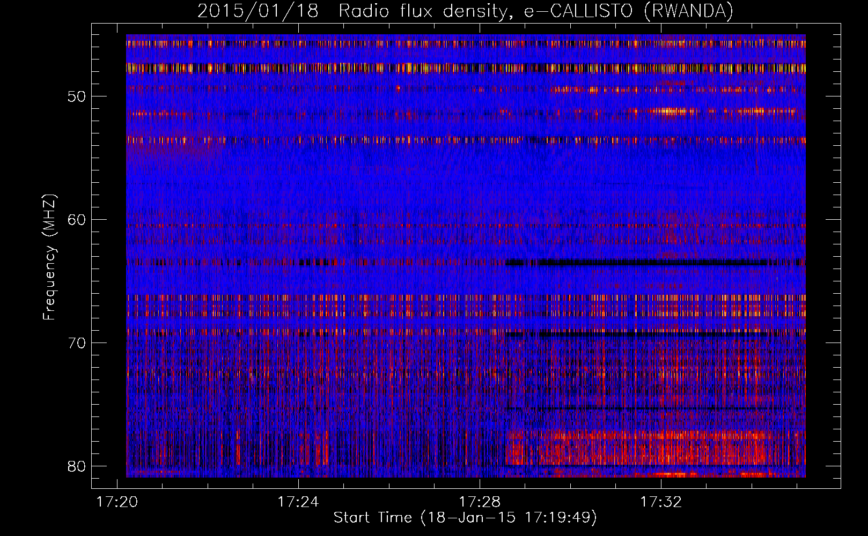Image resolution: width=868 pixels, height=536 pixels.
Task: Pick the "70" frequency tick label
Action: click(77, 343)
